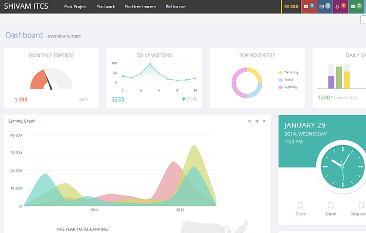Click the MONTHLY EXPENSE card title
Viewport: 366px width, 233px height.
click(x=51, y=55)
